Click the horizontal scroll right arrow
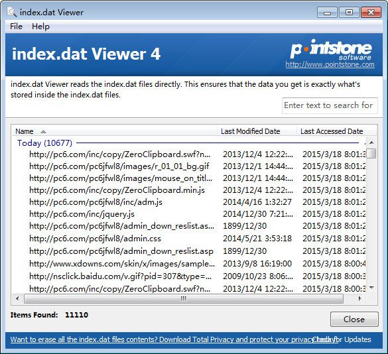 pos(359,298)
